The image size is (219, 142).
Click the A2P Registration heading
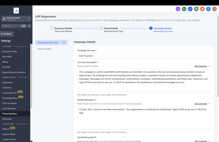(x=46, y=17)
